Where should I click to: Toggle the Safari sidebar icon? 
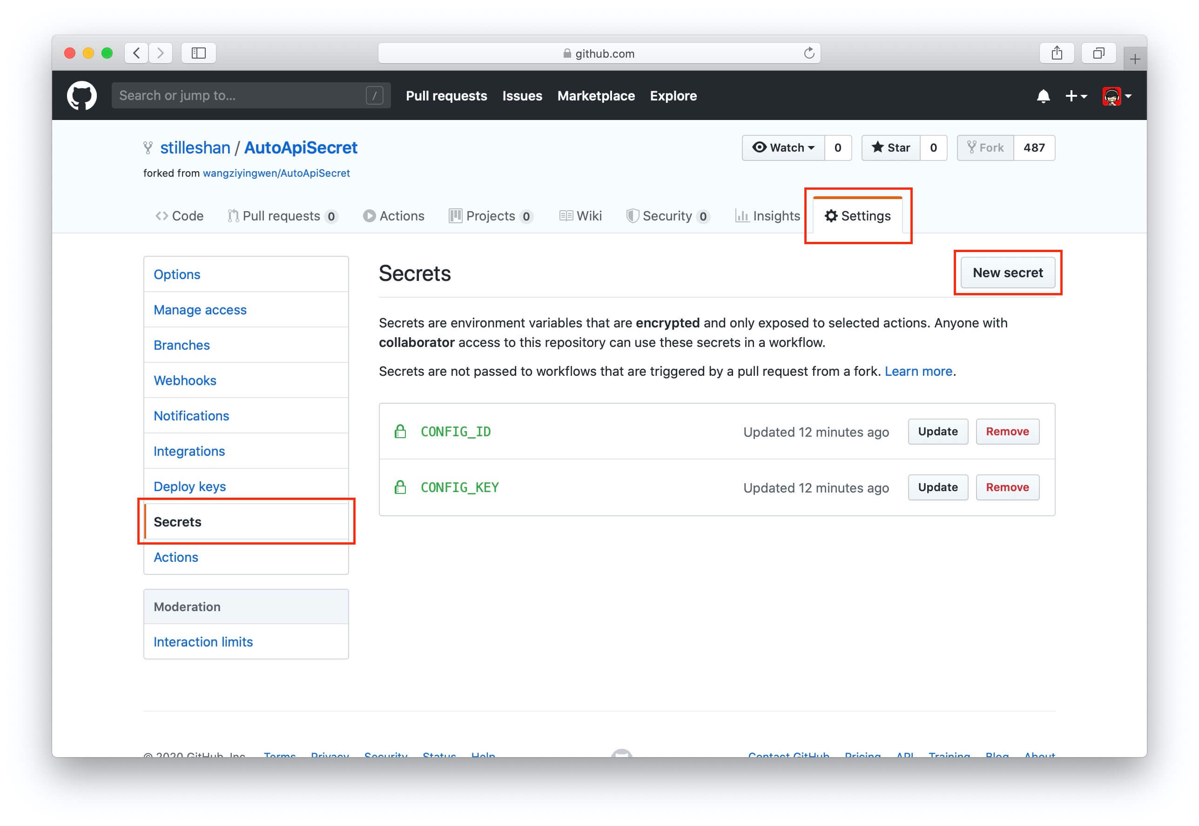(198, 53)
